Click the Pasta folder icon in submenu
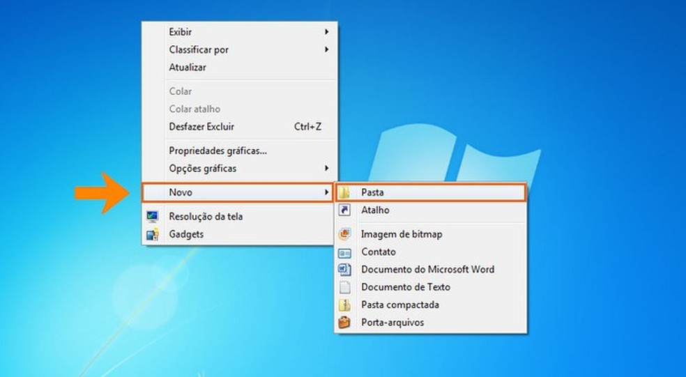Image resolution: width=686 pixels, height=377 pixels. pyautogui.click(x=344, y=192)
